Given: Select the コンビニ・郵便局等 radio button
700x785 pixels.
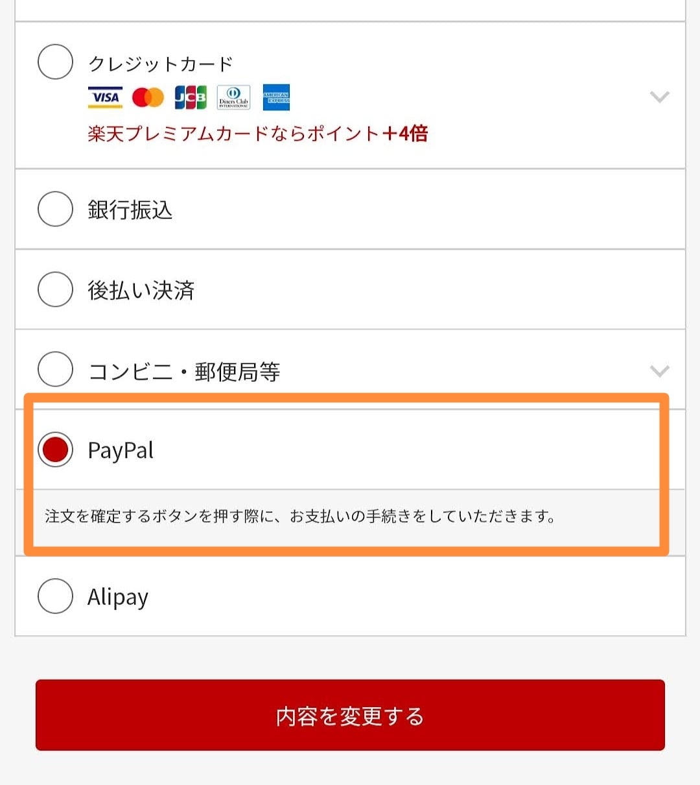Looking at the screenshot, I should [56, 369].
